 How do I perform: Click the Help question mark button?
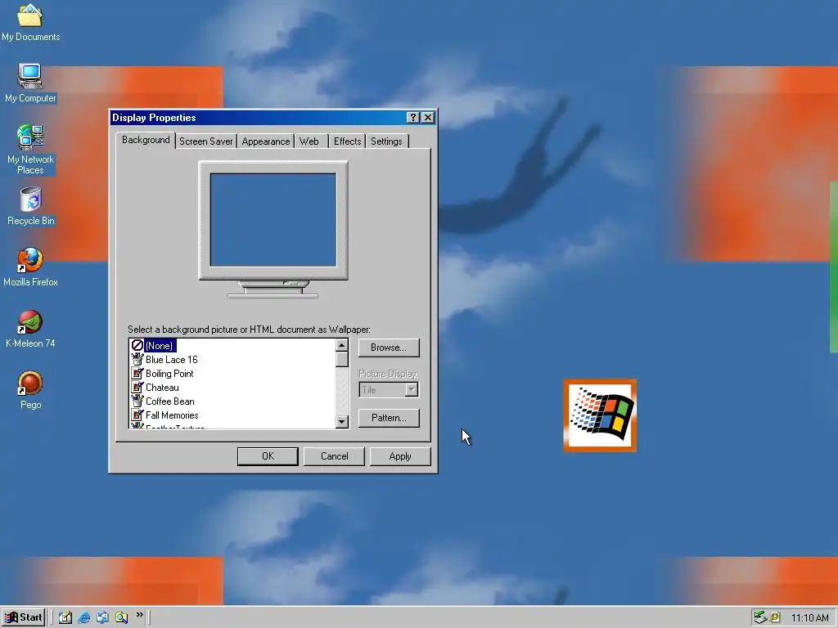412,118
